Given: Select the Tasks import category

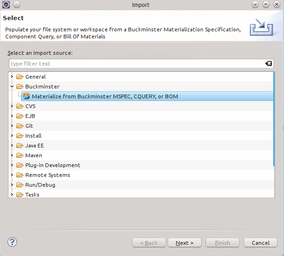Looking at the screenshot, I should 32,195.
